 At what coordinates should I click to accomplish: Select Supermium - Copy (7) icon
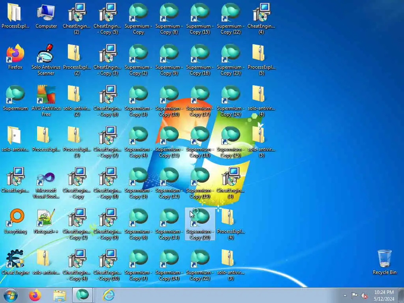tap(138, 265)
